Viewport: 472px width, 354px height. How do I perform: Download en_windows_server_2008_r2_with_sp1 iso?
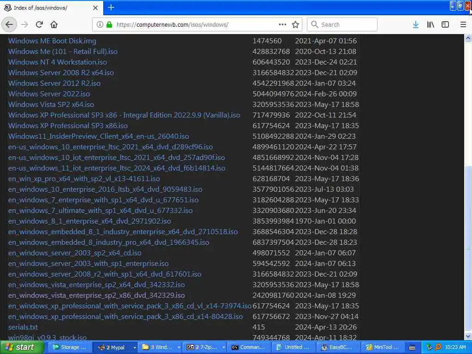(x=105, y=274)
